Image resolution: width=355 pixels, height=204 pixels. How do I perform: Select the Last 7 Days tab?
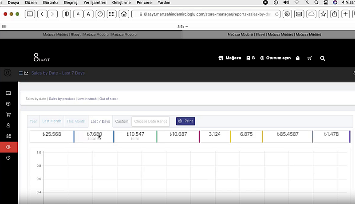tap(100, 121)
